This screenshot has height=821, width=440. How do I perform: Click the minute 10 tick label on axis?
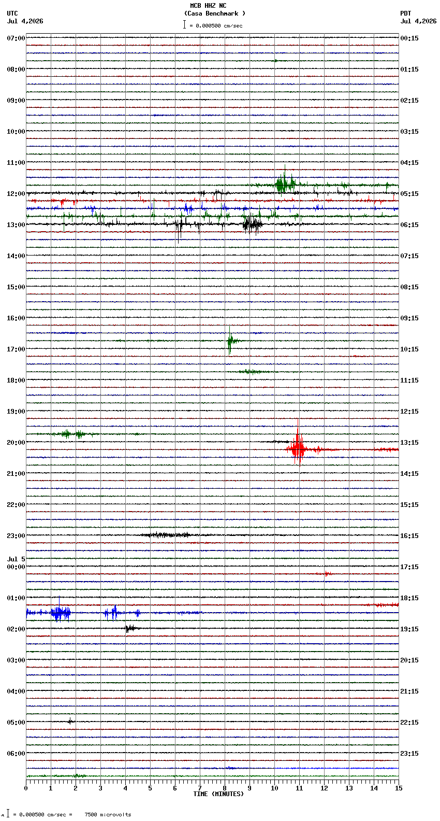[x=274, y=788]
